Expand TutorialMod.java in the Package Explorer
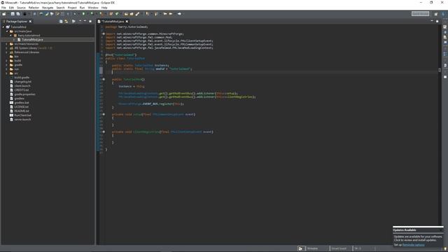Image resolution: width=448 pixels, height=252 pixels. pyautogui.click(x=15, y=40)
